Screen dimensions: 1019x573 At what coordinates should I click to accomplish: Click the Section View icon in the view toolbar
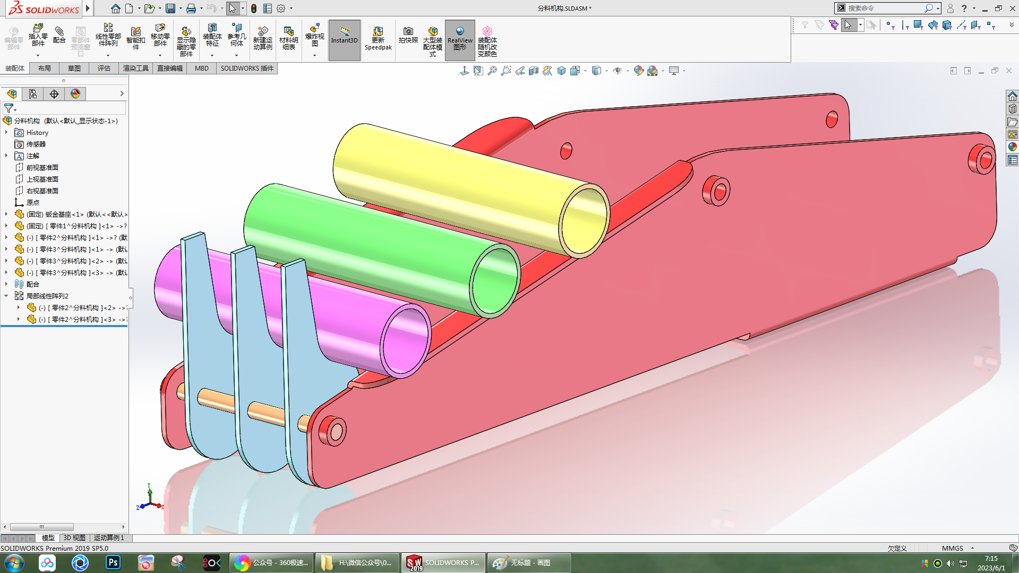534,71
